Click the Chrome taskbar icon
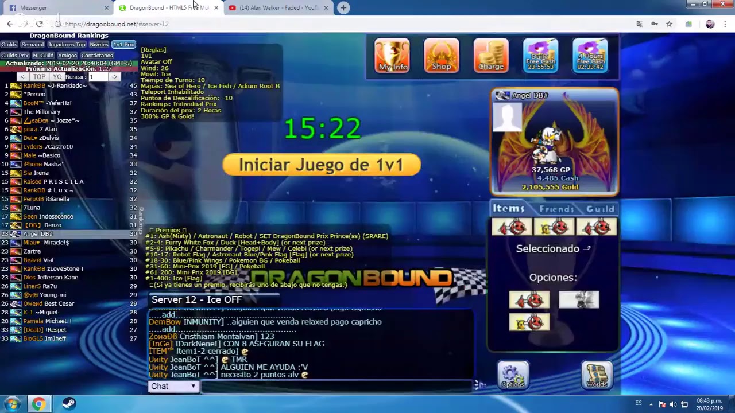The width and height of the screenshot is (735, 413). pos(38,404)
